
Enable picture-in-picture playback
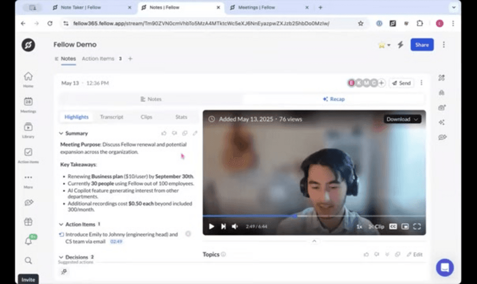point(404,226)
